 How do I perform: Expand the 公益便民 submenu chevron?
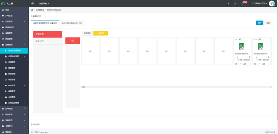point(24,126)
